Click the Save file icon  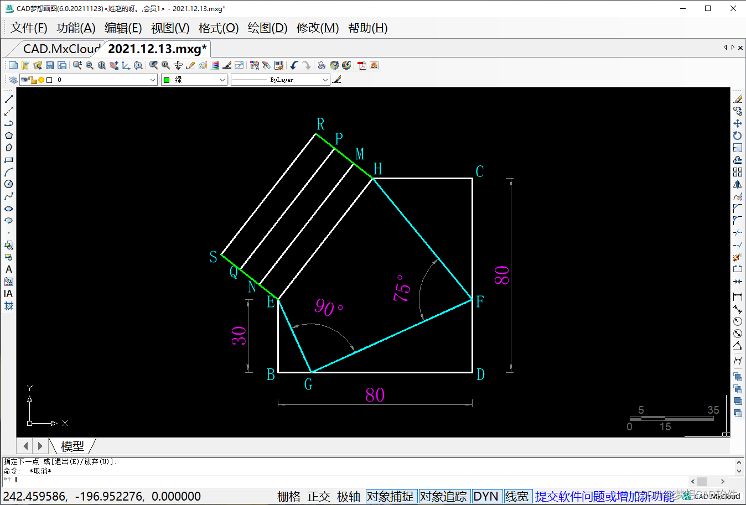point(50,65)
